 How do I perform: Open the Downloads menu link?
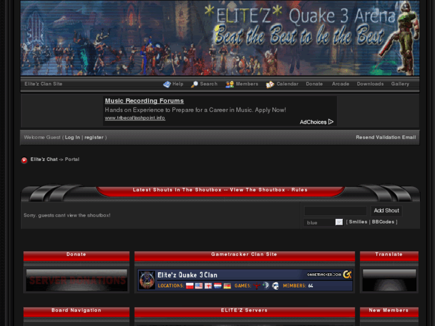(x=370, y=84)
